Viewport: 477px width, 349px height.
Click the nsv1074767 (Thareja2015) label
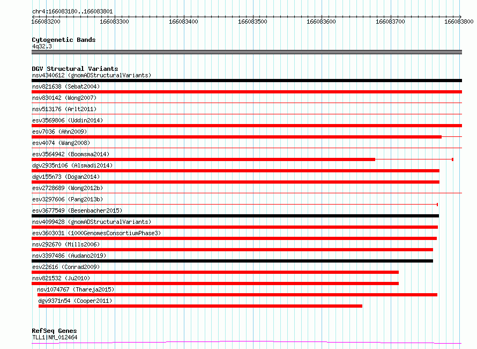76,289
